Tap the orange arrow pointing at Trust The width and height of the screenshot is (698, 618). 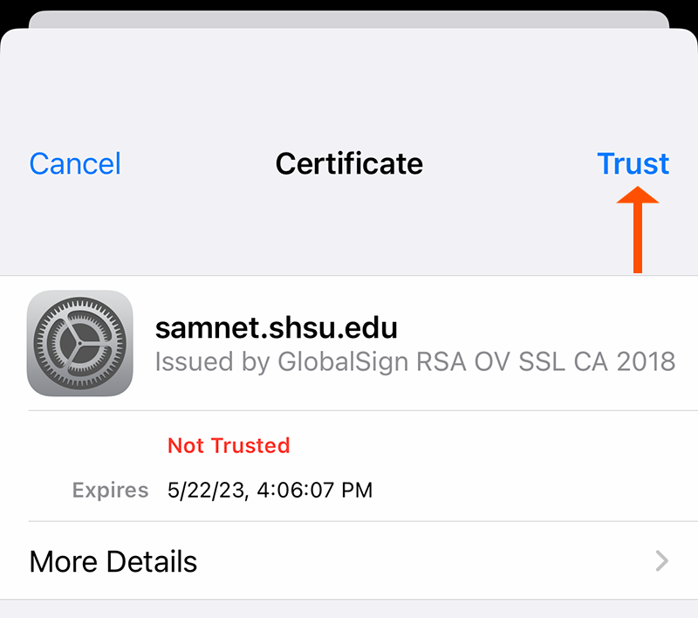pos(638,227)
